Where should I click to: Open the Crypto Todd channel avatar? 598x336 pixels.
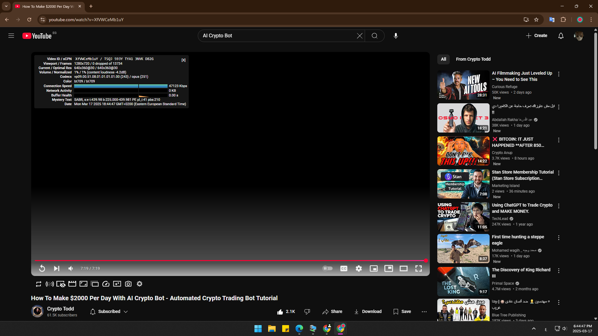(x=37, y=311)
